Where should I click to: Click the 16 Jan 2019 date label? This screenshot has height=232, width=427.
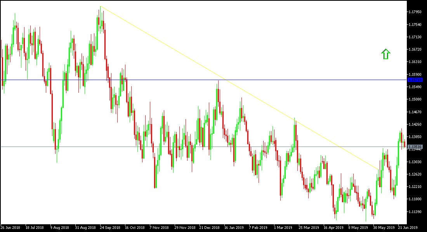[234, 228]
